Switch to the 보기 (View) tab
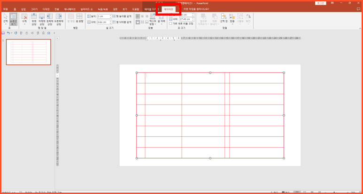363x194 pixels. point(125,9)
